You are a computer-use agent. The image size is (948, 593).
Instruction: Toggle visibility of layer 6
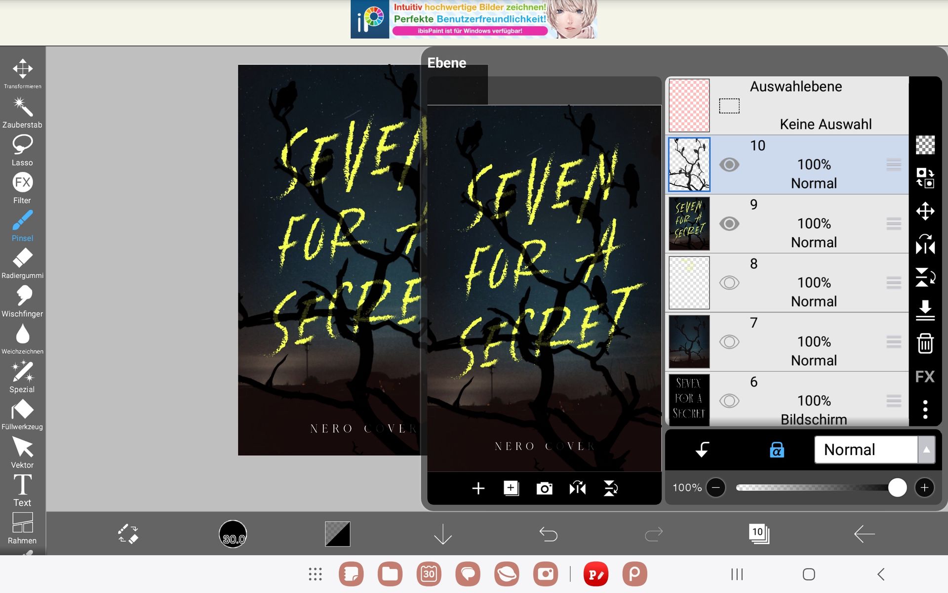729,401
